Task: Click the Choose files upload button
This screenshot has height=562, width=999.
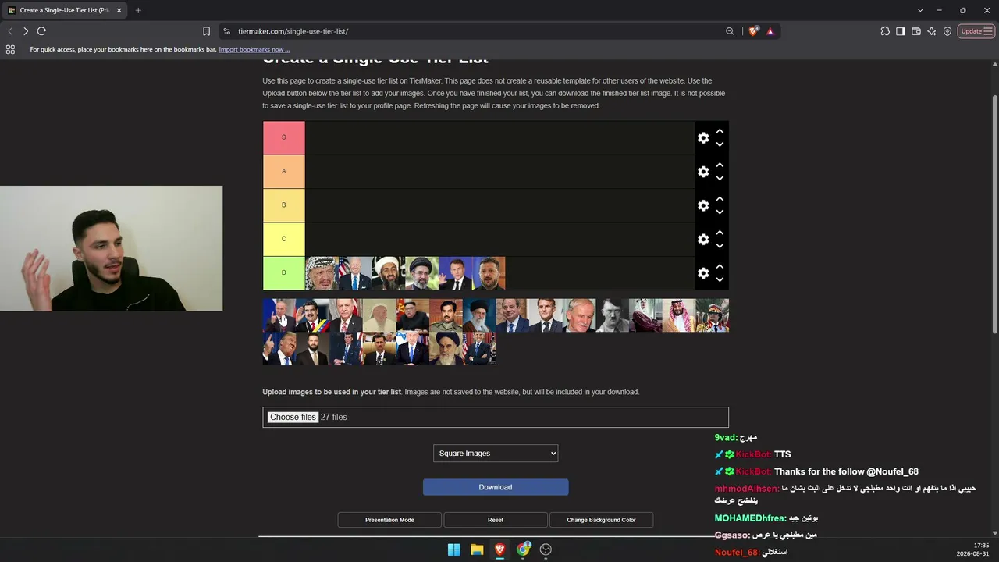Action: point(293,417)
